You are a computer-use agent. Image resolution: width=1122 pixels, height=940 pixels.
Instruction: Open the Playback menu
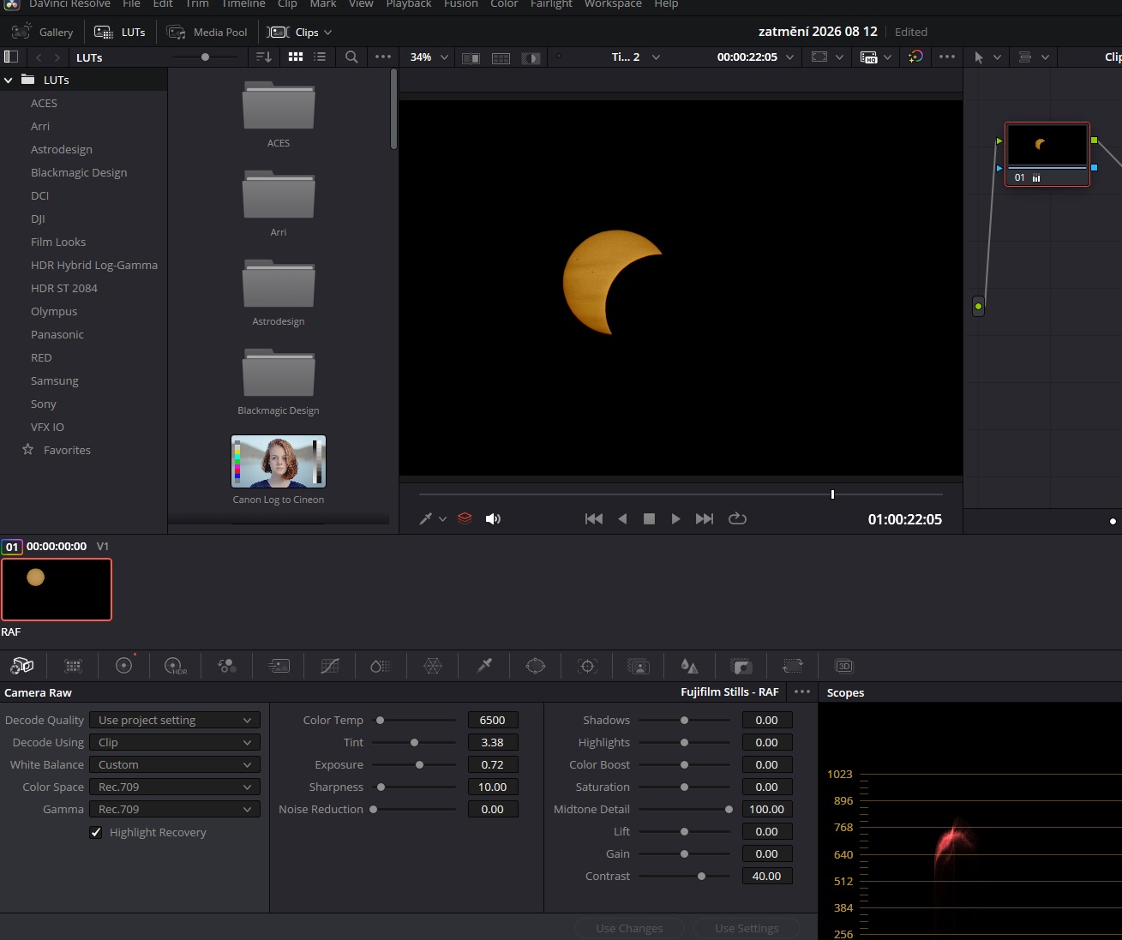409,4
